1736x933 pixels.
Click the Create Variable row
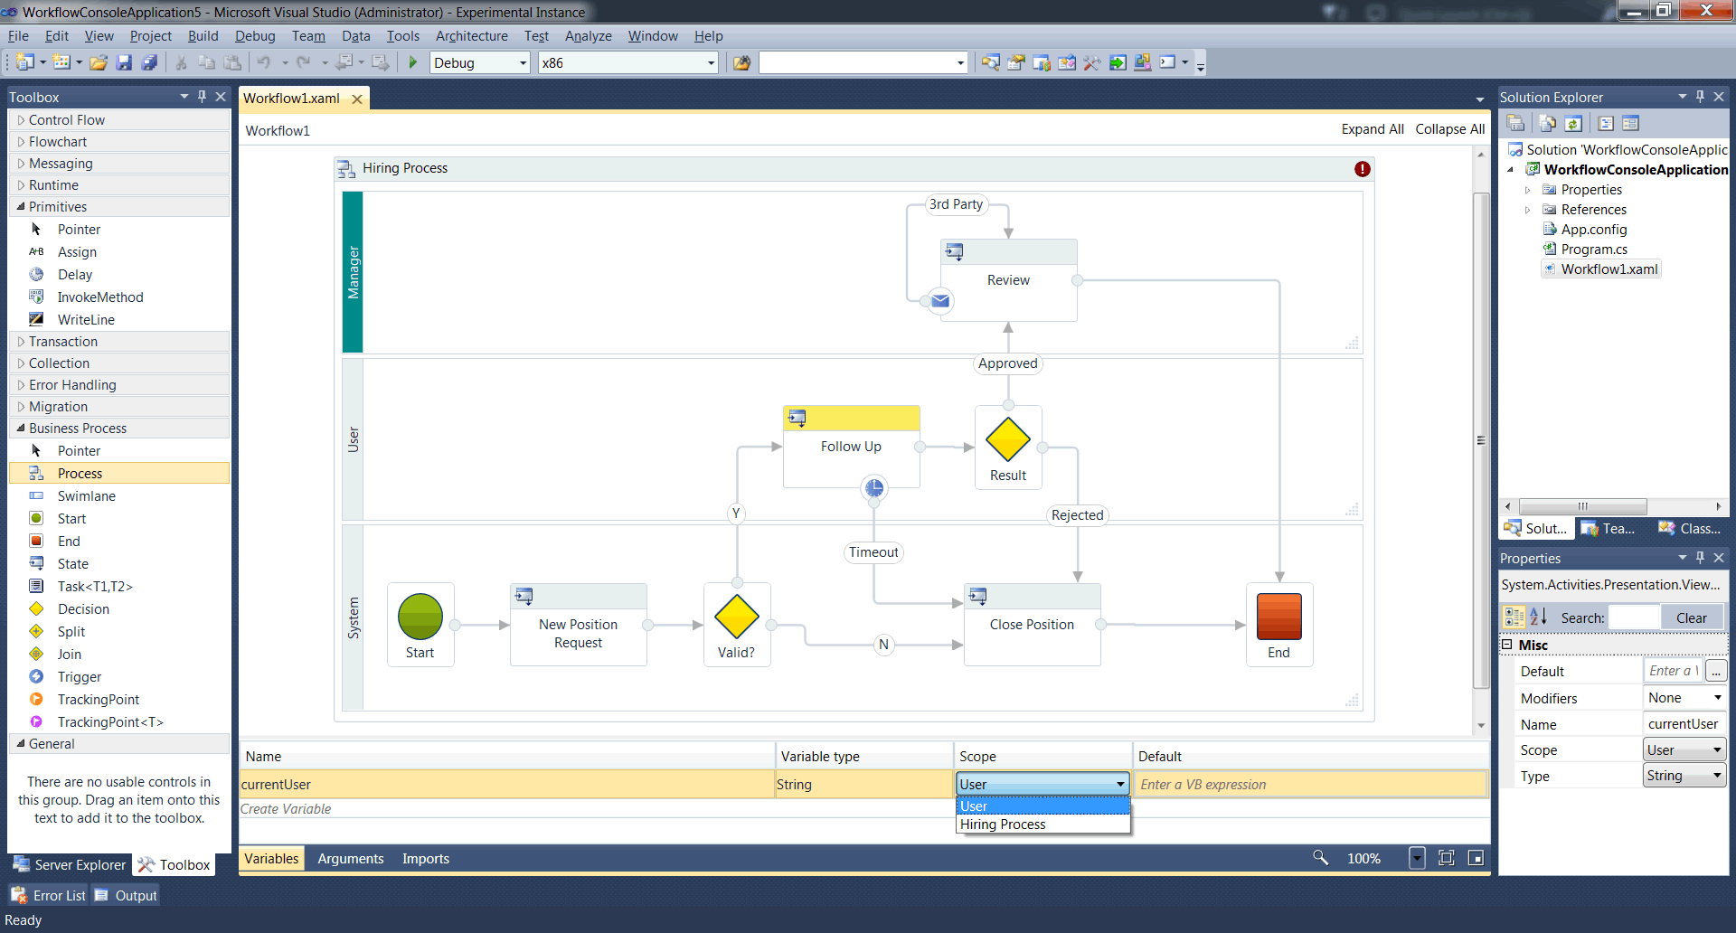tap(863, 809)
